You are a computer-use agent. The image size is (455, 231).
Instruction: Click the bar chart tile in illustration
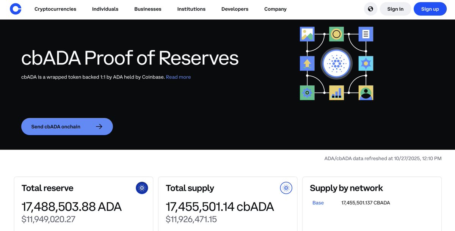coord(336,93)
